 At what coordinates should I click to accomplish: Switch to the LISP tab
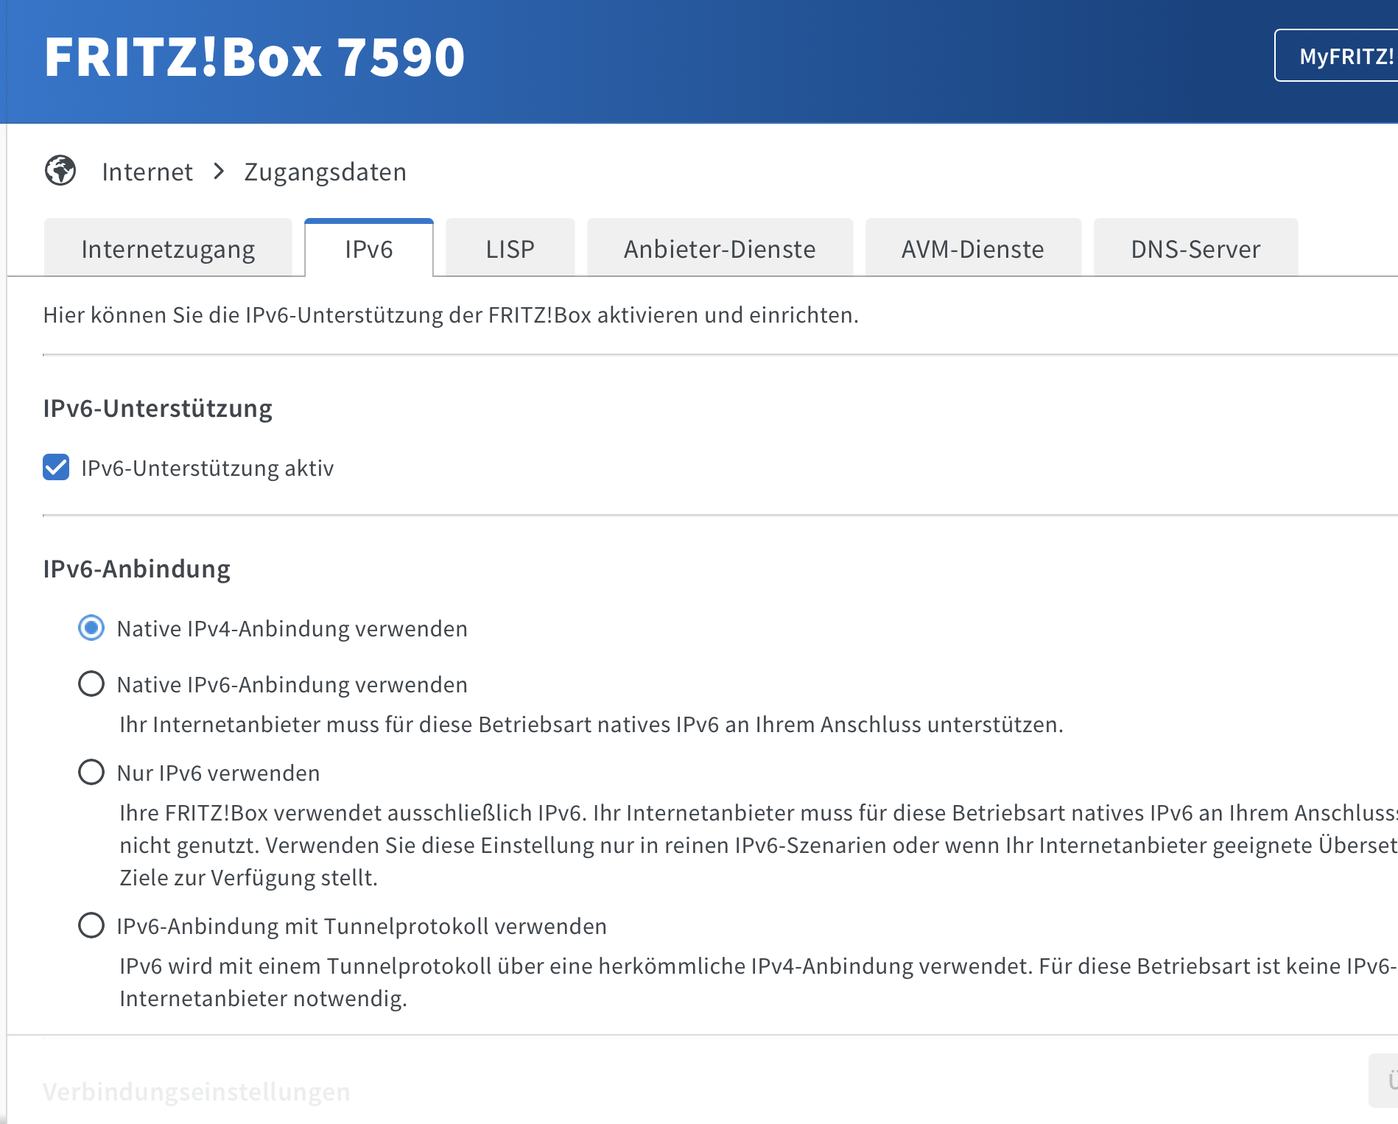[x=510, y=248]
